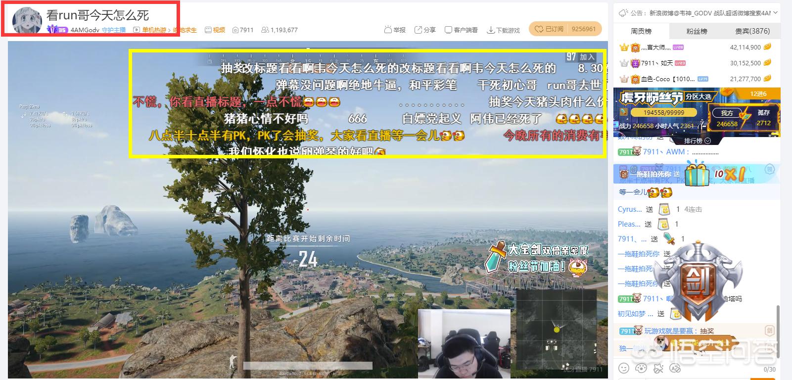Click contribution value 30,152,500
The width and height of the screenshot is (792, 380).
pos(745,63)
